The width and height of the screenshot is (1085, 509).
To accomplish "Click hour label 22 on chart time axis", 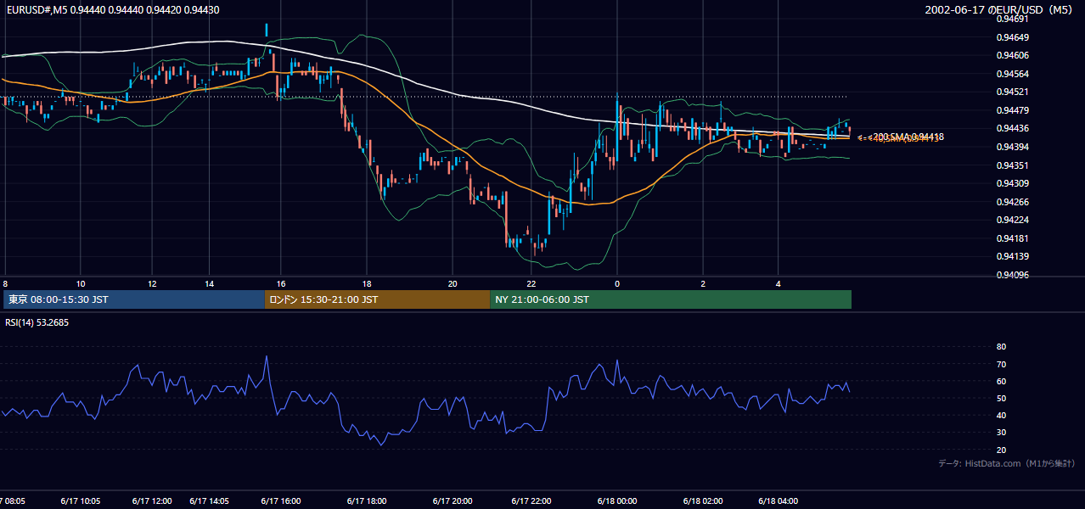I will (531, 283).
